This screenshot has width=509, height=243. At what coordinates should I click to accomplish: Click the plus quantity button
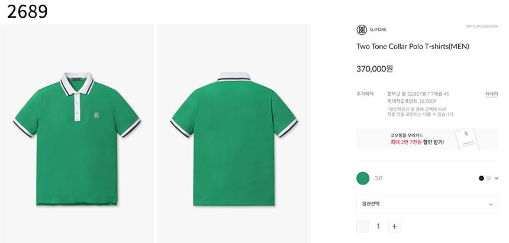(395, 226)
